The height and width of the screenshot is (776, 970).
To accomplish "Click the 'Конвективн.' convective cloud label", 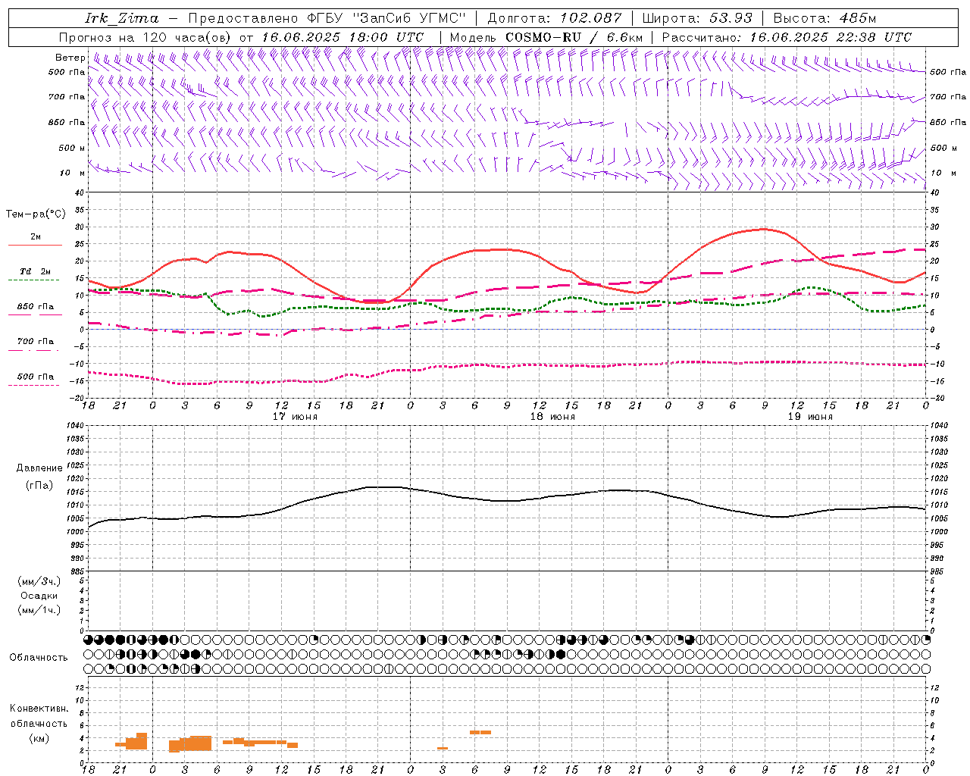I will click(x=39, y=709).
